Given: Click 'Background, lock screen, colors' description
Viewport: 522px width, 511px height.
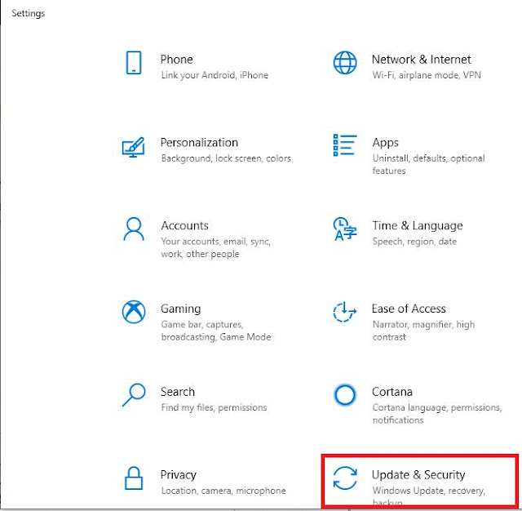Looking at the screenshot, I should [x=226, y=158].
